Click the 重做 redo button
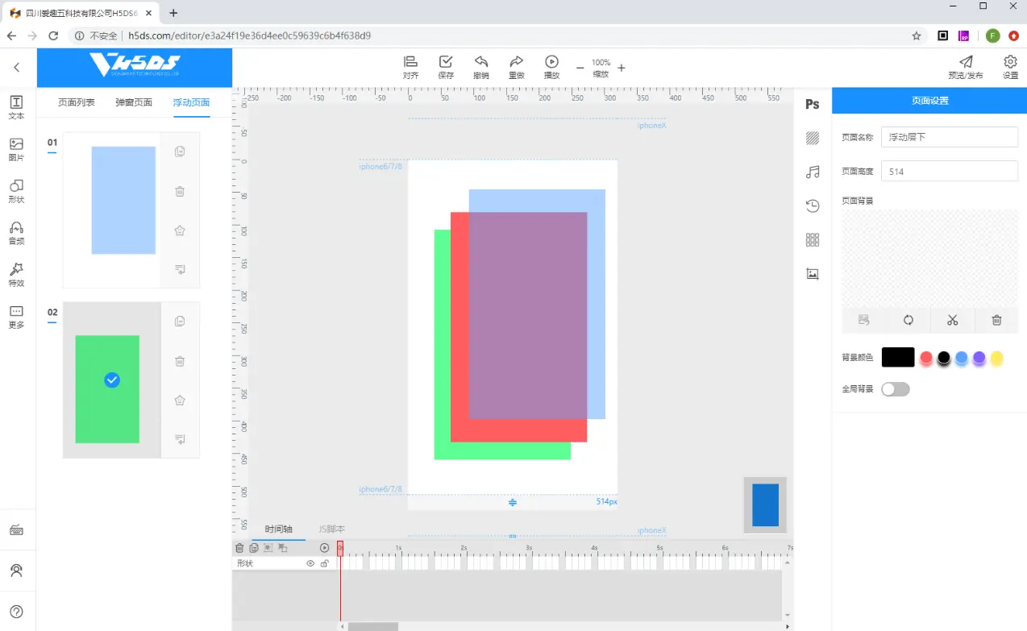Screen dimensions: 1027x631 pyautogui.click(x=516, y=68)
